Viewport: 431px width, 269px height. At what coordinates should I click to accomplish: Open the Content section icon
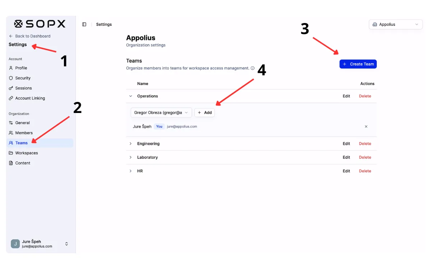pos(11,163)
